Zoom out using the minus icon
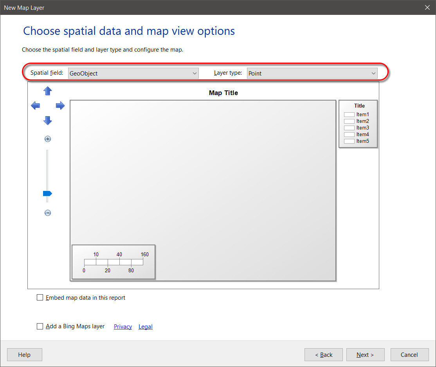The image size is (436, 367). click(48, 213)
